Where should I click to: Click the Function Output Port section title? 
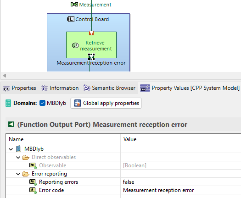(x=102, y=125)
